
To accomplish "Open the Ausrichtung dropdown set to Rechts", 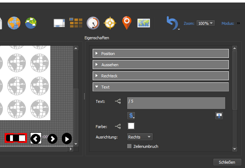I will pyautogui.click(x=140, y=137).
